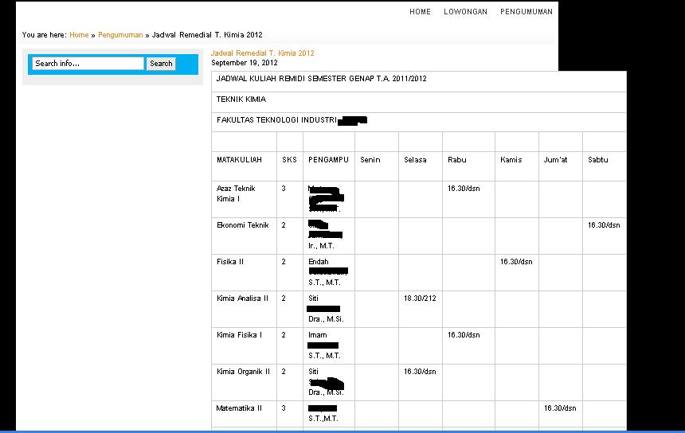This screenshot has height=433, width=685.
Task: Open the 'Jadwal Remedial T. Kimia 2012' post title
Action: (262, 53)
